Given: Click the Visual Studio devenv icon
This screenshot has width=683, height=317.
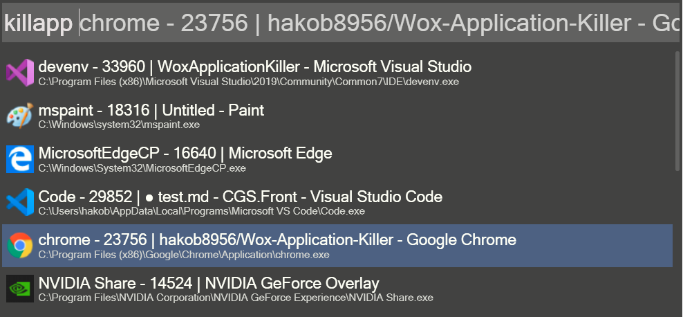Looking at the screenshot, I should (x=20, y=73).
